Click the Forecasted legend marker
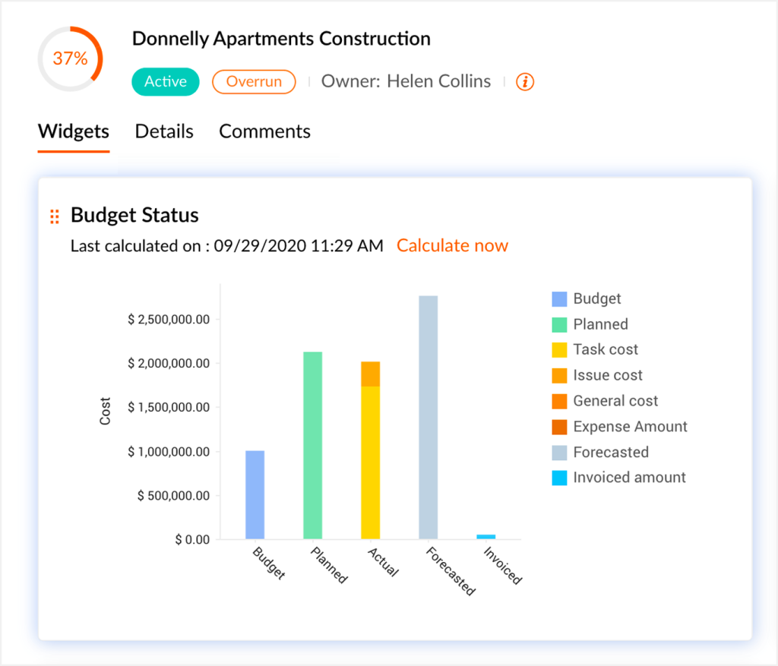The image size is (778, 666). (x=558, y=452)
